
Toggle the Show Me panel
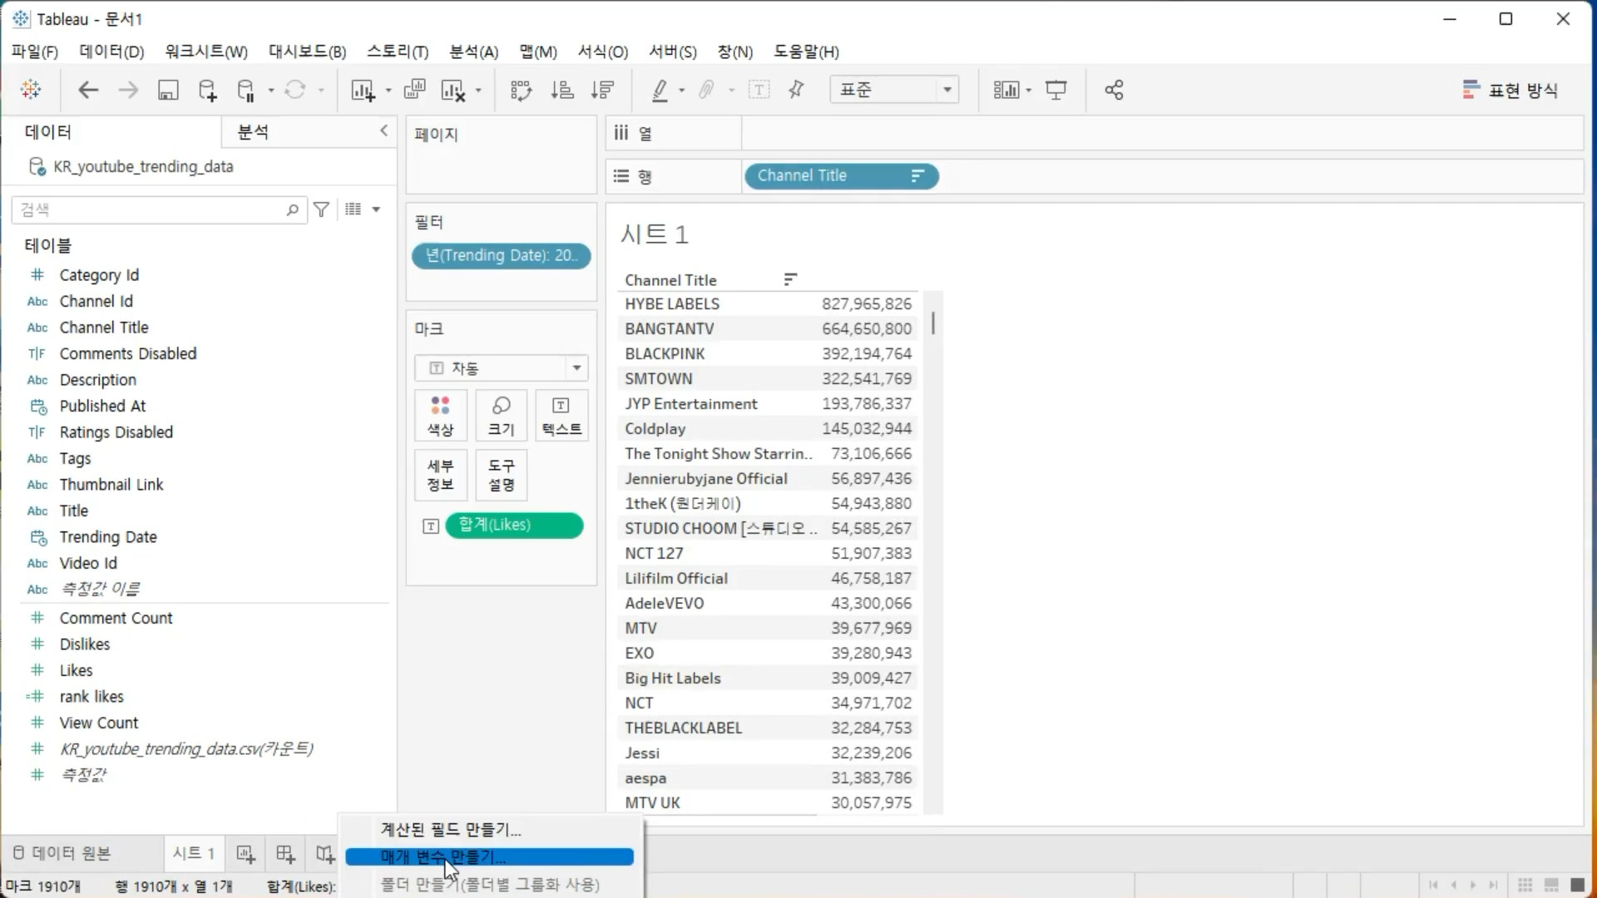click(1510, 90)
